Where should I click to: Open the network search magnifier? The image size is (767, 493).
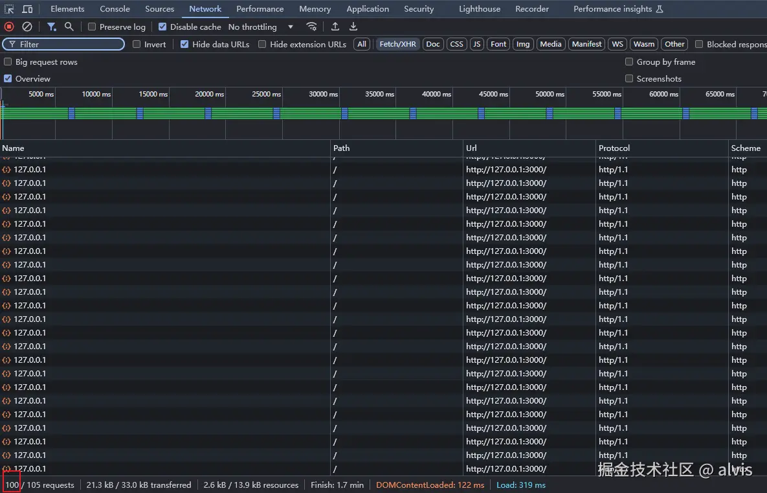tap(69, 27)
